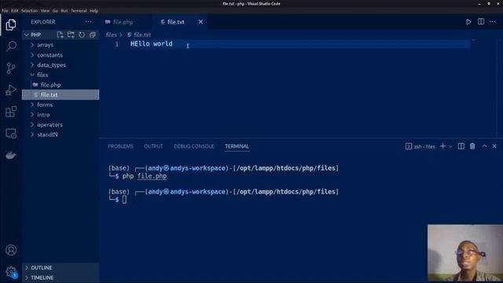Open the Extensions view

11,112
